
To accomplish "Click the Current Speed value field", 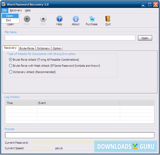I will [x=42, y=148].
